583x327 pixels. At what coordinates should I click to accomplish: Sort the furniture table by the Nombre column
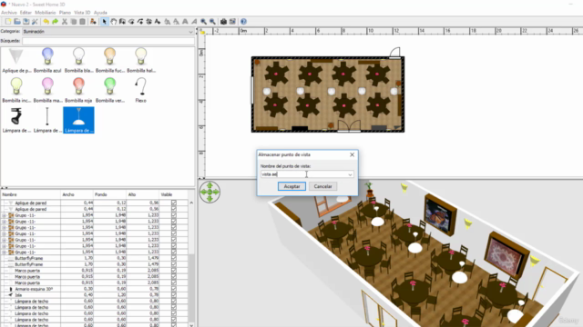30,194
